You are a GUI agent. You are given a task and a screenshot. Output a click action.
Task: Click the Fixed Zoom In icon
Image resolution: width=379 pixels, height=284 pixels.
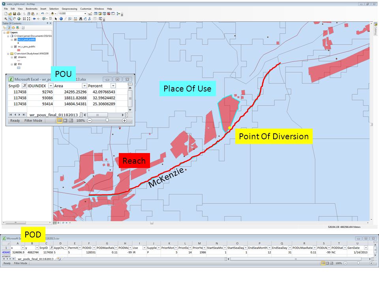24,19
